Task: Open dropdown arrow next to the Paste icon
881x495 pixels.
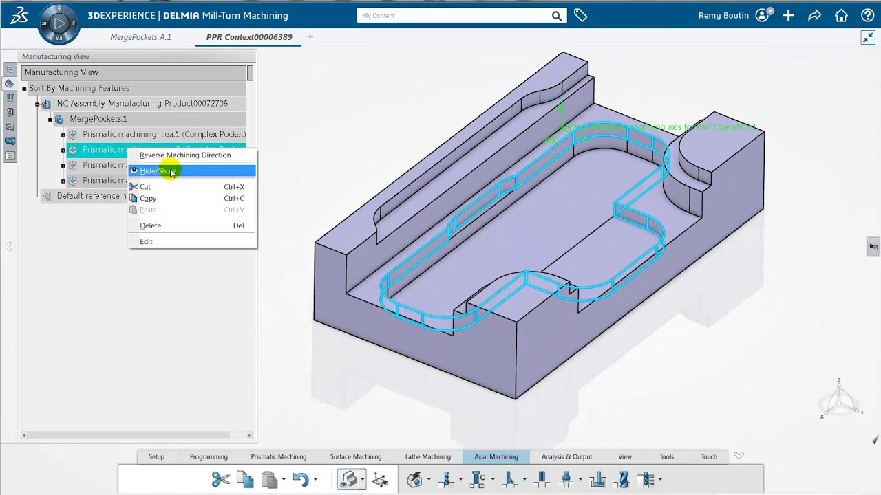Action: [x=284, y=480]
